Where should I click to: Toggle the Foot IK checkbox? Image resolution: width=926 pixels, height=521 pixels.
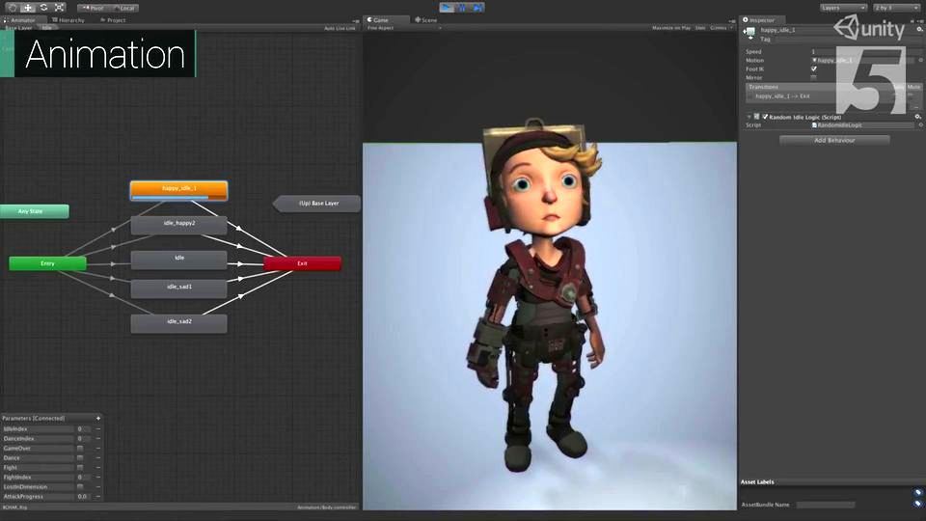tap(814, 69)
